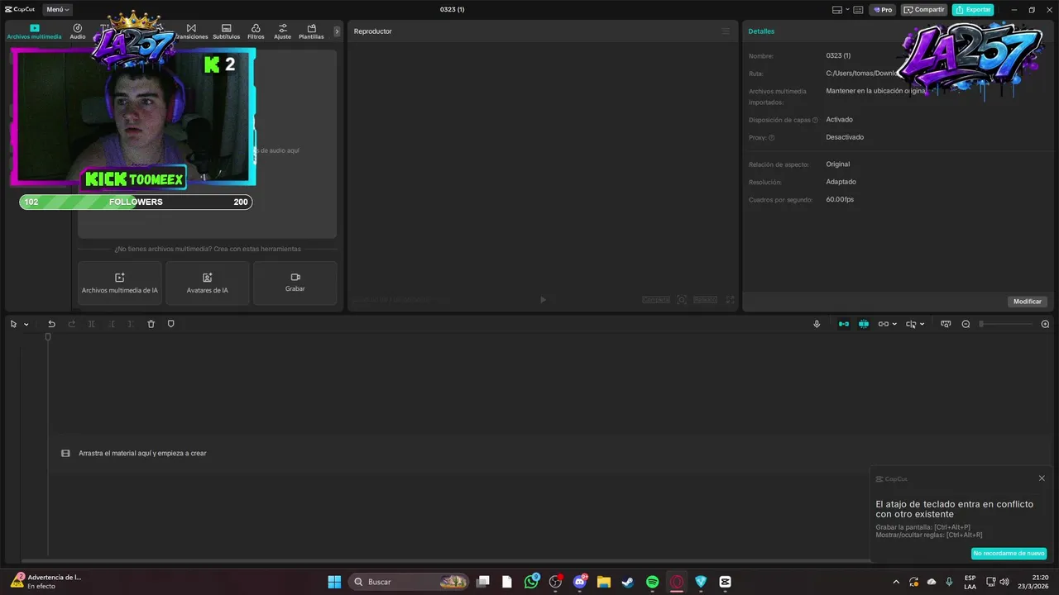Image resolution: width=1059 pixels, height=595 pixels.
Task: Start voiceover recording with microphone icon
Action: pyautogui.click(x=817, y=324)
